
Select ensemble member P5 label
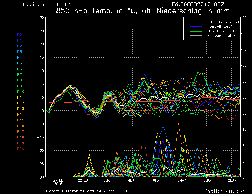(x=19, y=63)
